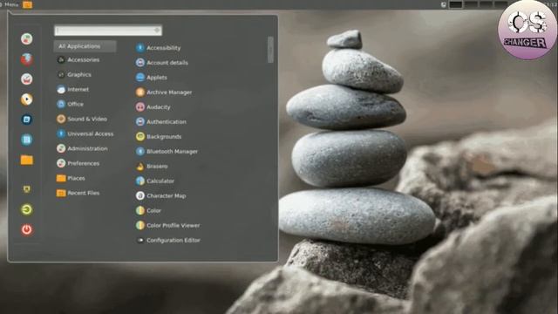Image resolution: width=558 pixels, height=314 pixels.
Task: Open Account details icon
Action: click(x=140, y=63)
